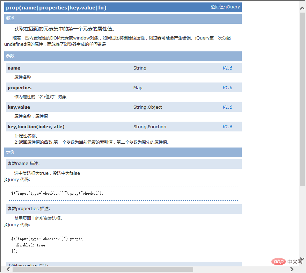Click the 选中复选框为true，没选中为false text
Screen dimensions: 306x273
47,173
